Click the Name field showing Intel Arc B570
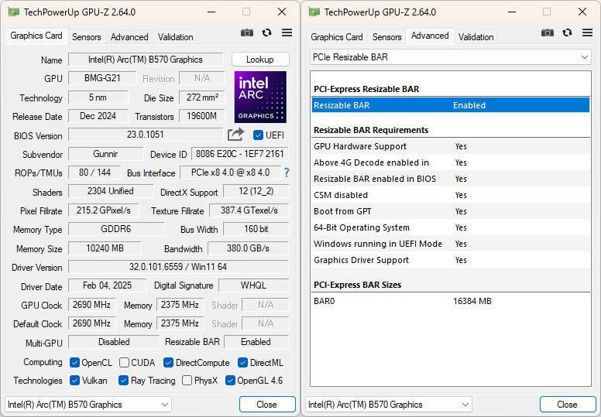 tap(146, 60)
